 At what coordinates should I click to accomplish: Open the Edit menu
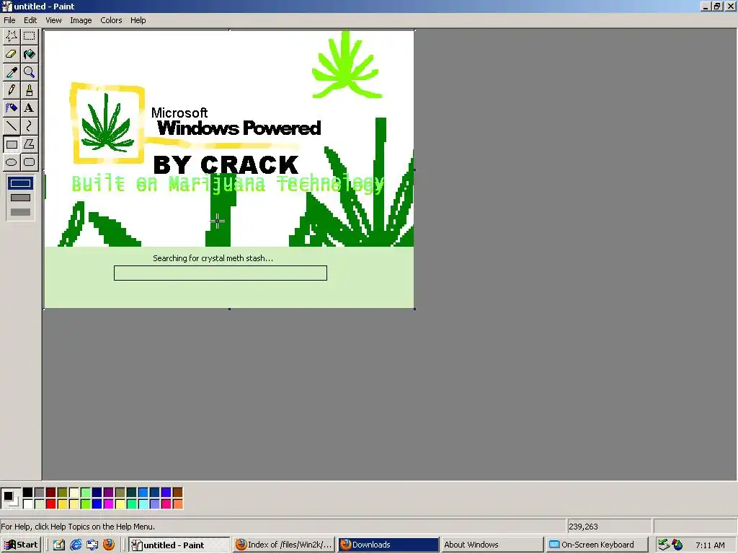(30, 20)
